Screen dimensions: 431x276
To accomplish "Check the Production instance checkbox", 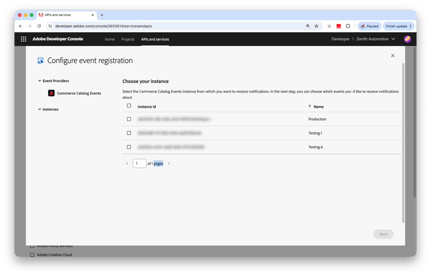I will point(129,119).
